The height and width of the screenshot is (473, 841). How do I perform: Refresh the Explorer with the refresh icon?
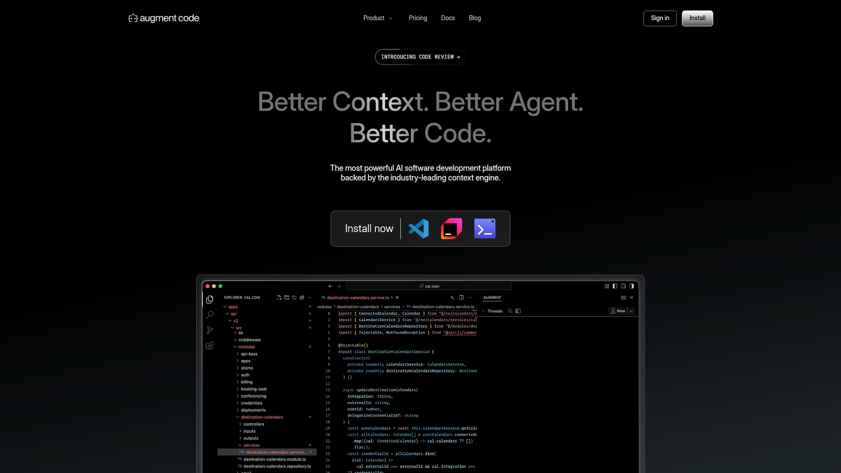(x=294, y=297)
